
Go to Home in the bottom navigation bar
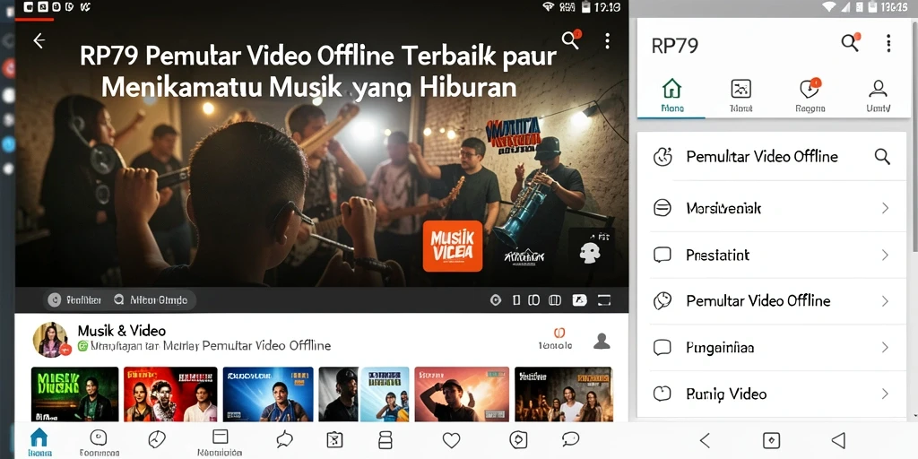point(39,441)
